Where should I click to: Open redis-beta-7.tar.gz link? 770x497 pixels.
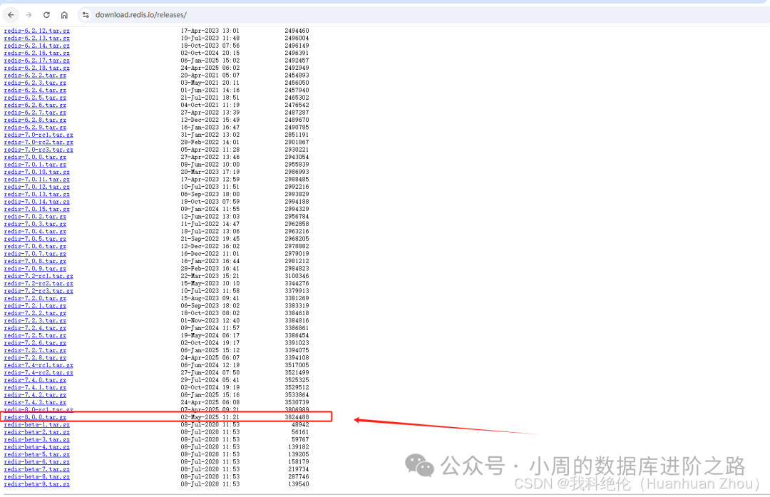click(37, 469)
